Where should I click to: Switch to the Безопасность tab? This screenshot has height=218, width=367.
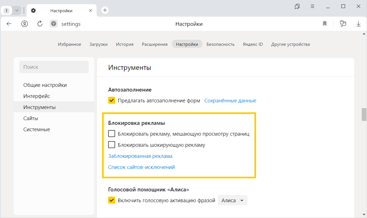220,44
